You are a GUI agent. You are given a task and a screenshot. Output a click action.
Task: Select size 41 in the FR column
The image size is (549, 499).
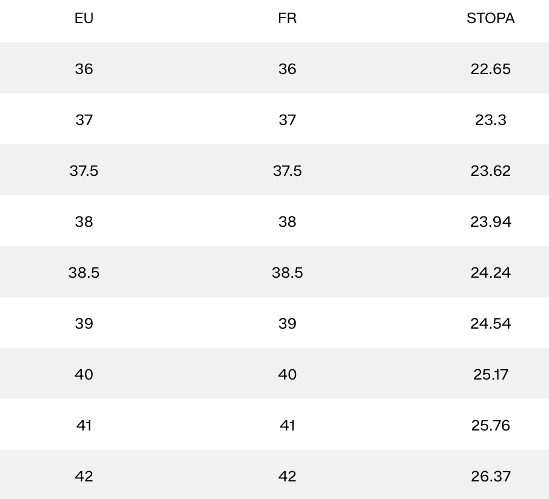tap(287, 426)
